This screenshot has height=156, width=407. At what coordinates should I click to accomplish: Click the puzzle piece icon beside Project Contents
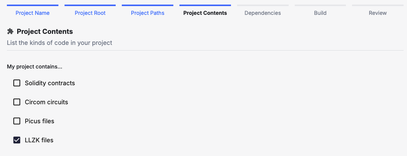(x=10, y=31)
